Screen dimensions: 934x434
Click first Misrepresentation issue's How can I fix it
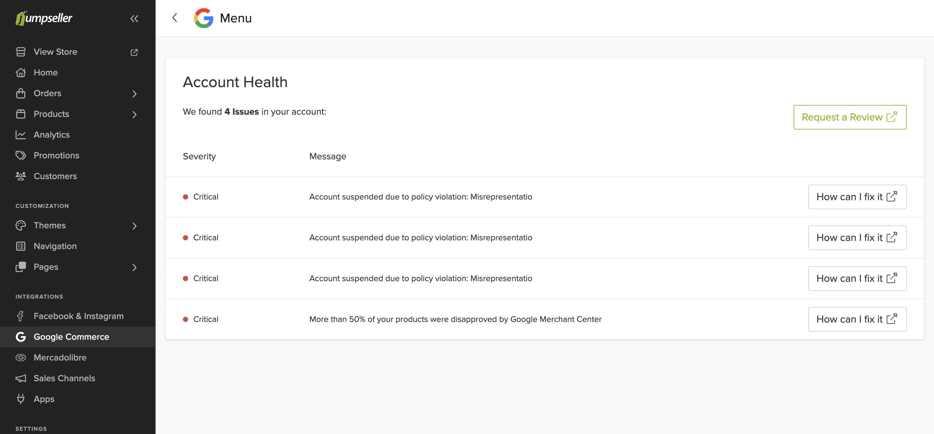(857, 197)
